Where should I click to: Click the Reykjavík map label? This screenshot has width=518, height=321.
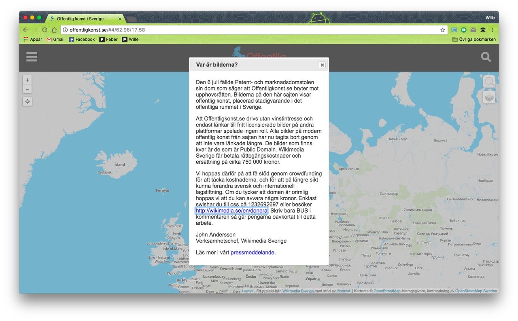(104, 173)
